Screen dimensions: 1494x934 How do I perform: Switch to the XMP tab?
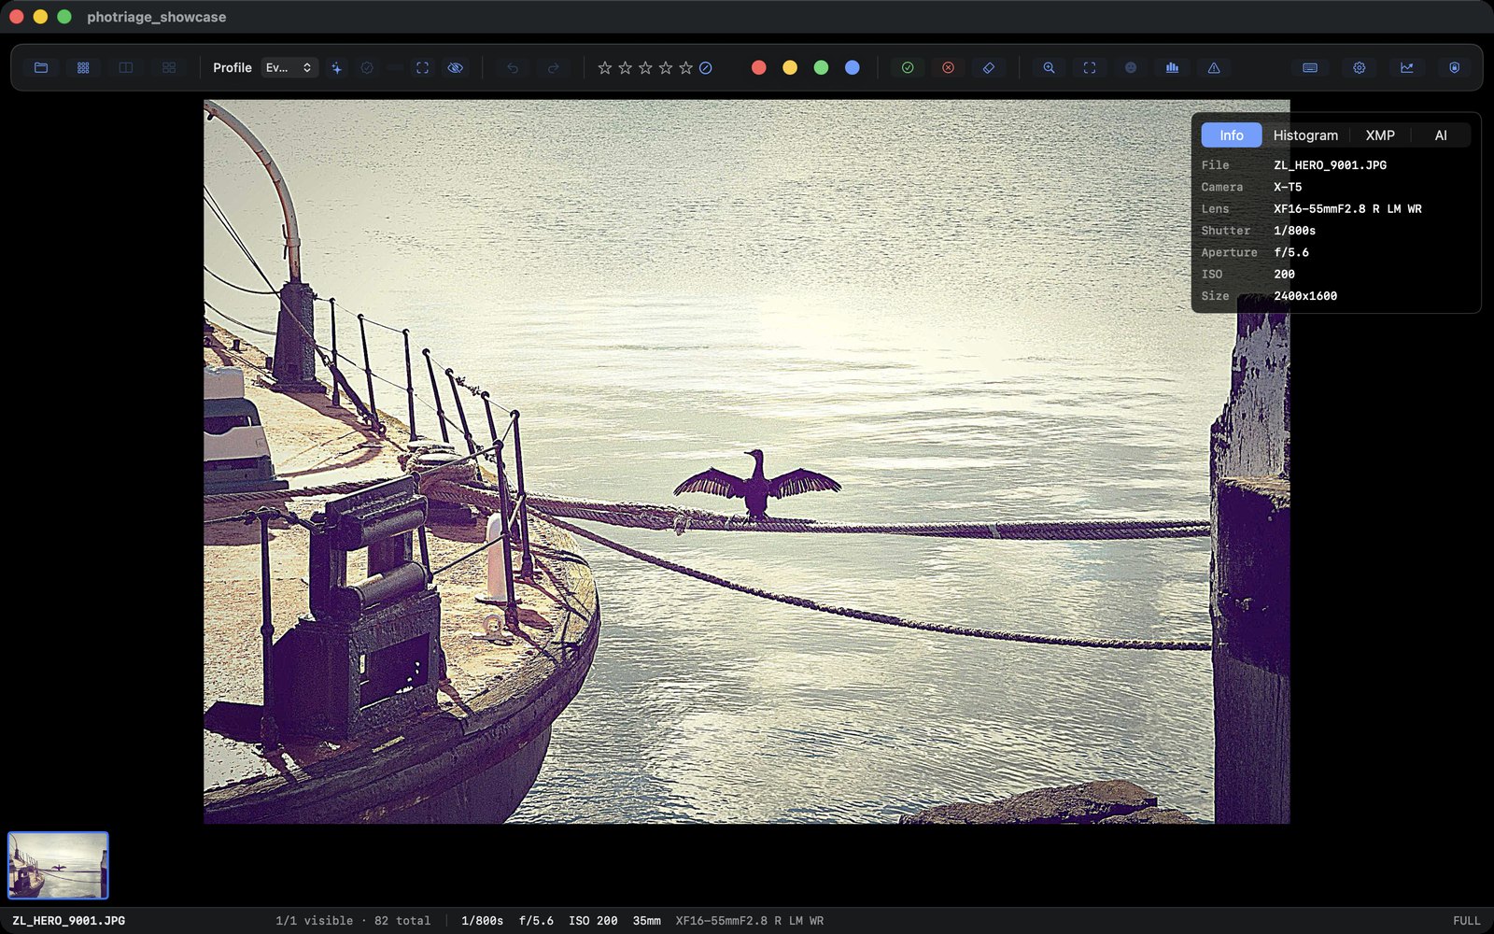(x=1380, y=135)
